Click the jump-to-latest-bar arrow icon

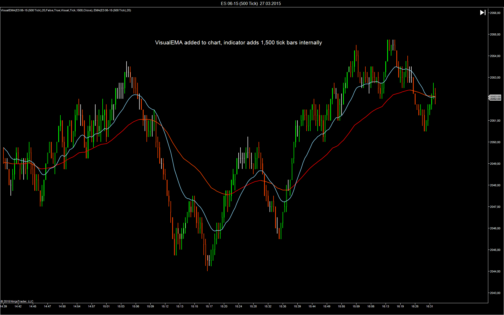482,13
